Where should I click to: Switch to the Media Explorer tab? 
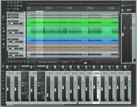tap(27, 105)
